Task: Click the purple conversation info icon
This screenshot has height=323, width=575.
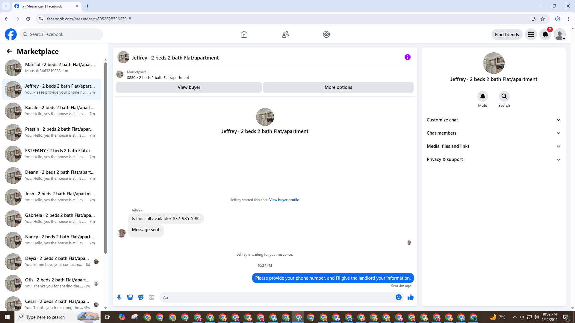Action: click(x=407, y=57)
